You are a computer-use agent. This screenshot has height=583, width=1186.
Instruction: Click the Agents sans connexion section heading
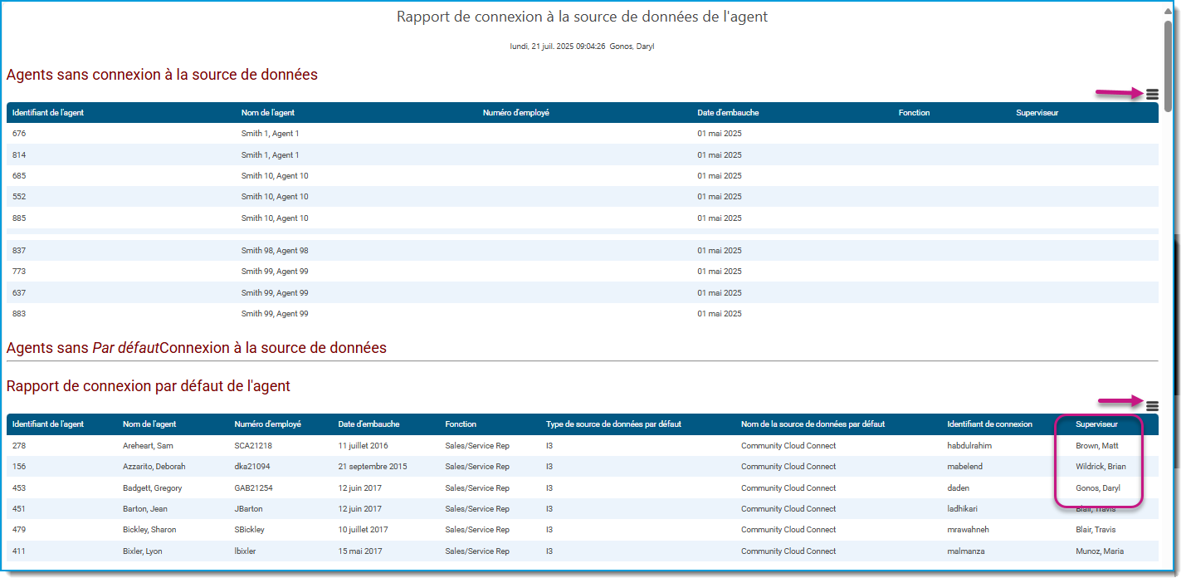coord(162,75)
